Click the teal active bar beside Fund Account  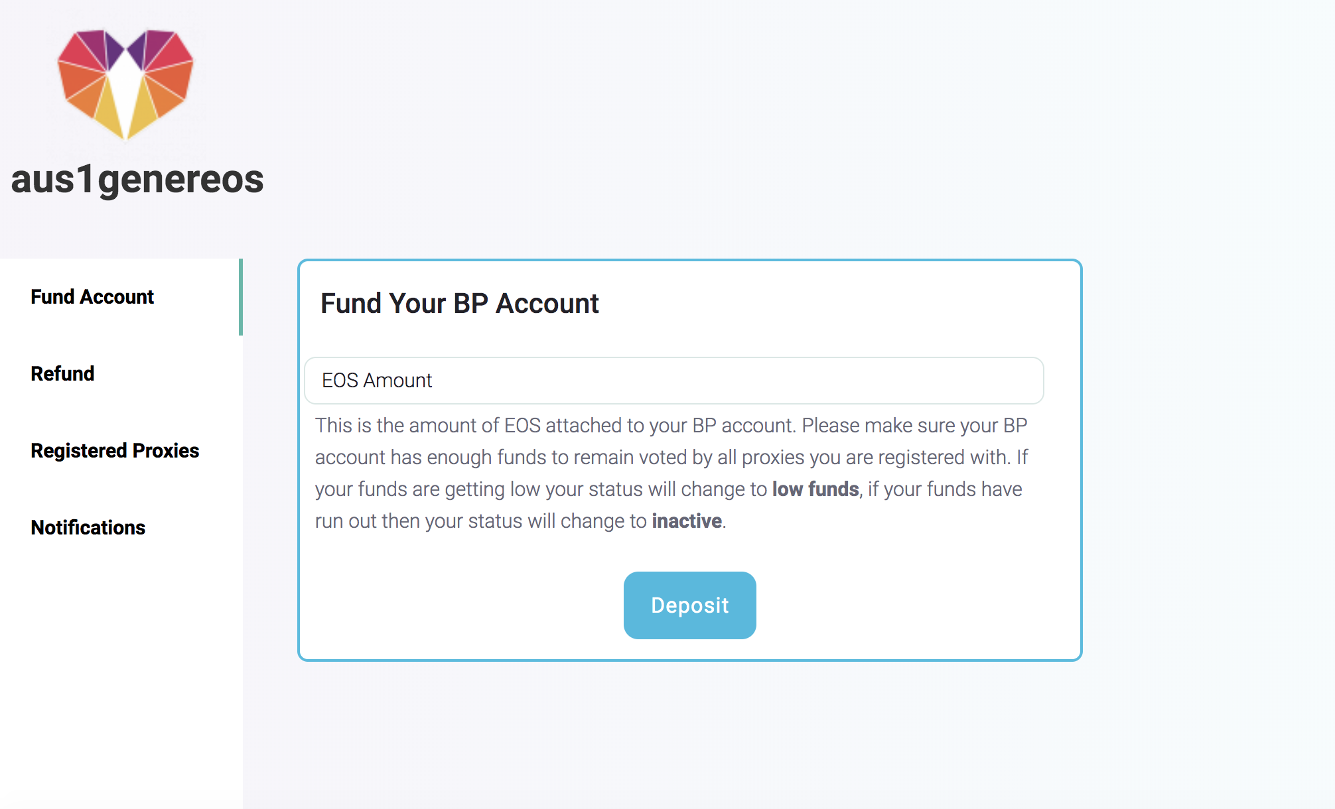click(241, 297)
